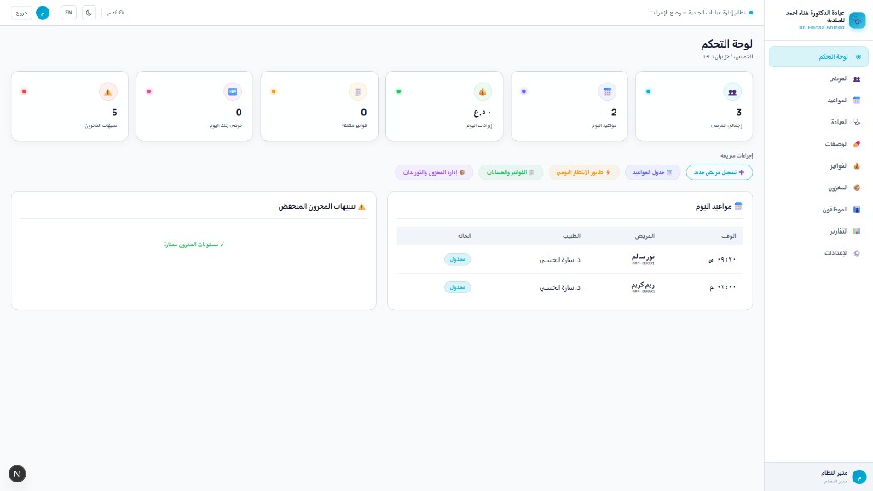
Task: Open the black N badge at bottom-left
Action: [17, 474]
